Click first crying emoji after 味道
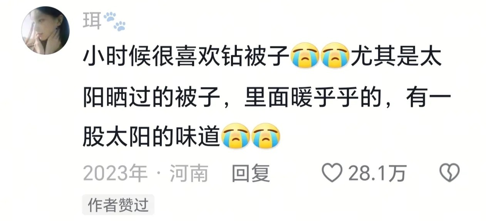This screenshot has height=221, width=486. click(235, 135)
